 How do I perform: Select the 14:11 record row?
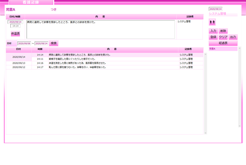point(107,59)
